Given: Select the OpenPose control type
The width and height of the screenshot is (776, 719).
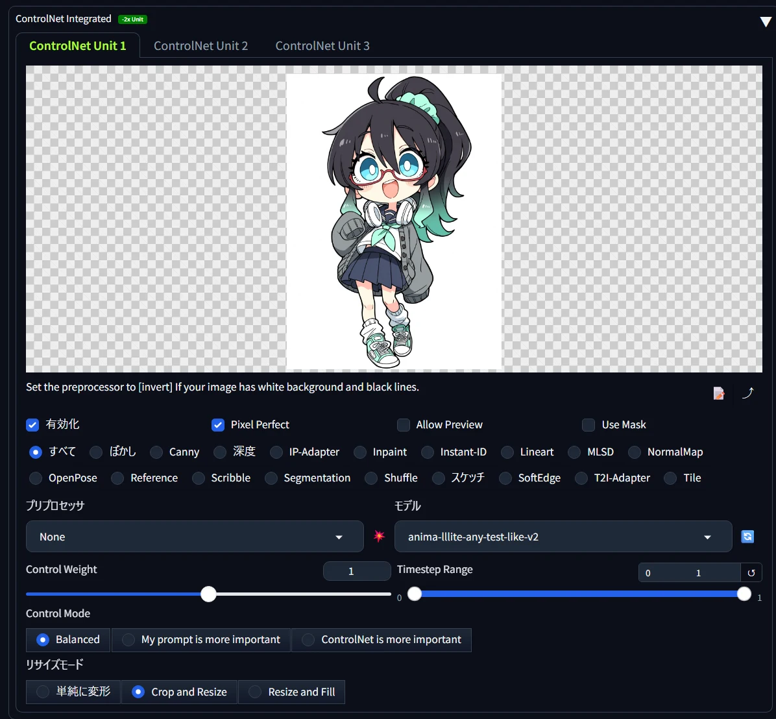Looking at the screenshot, I should [36, 478].
